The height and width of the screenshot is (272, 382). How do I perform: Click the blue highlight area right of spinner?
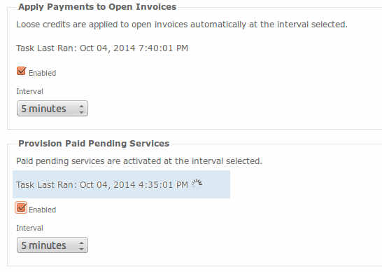click(216, 184)
